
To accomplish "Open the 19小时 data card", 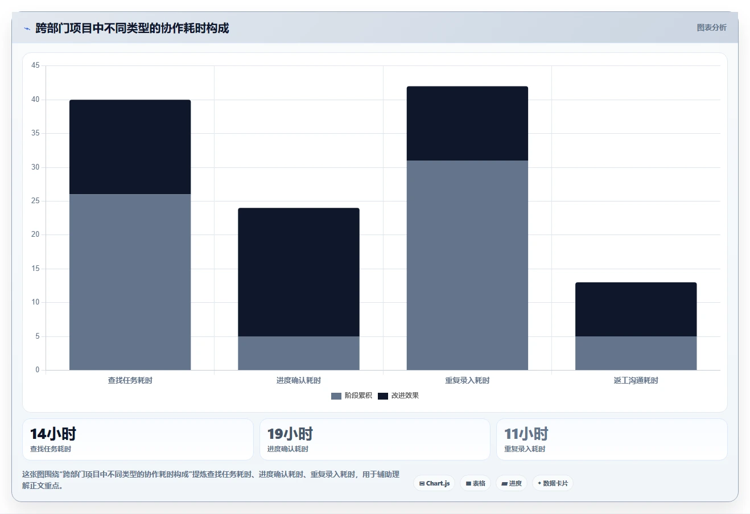I will coord(374,439).
